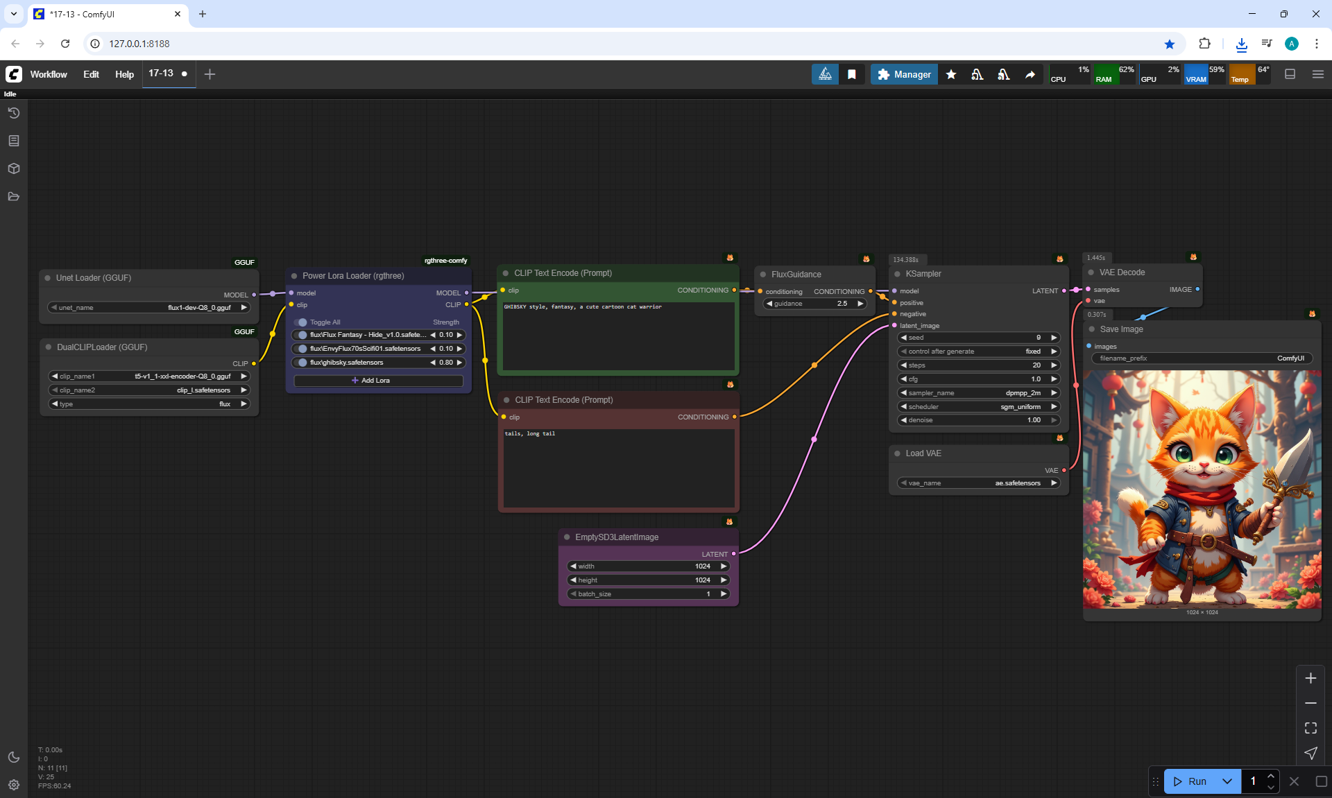1332x798 pixels.
Task: Toggle the ghibsky.safetensors lora switch
Action: click(302, 363)
